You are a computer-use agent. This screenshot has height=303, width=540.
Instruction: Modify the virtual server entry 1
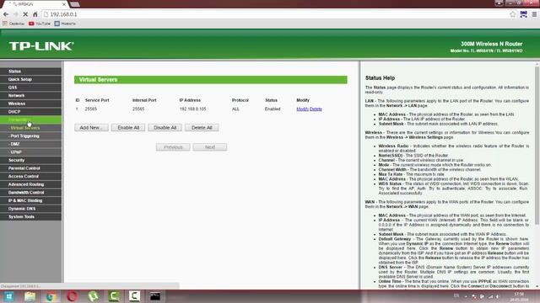302,109
